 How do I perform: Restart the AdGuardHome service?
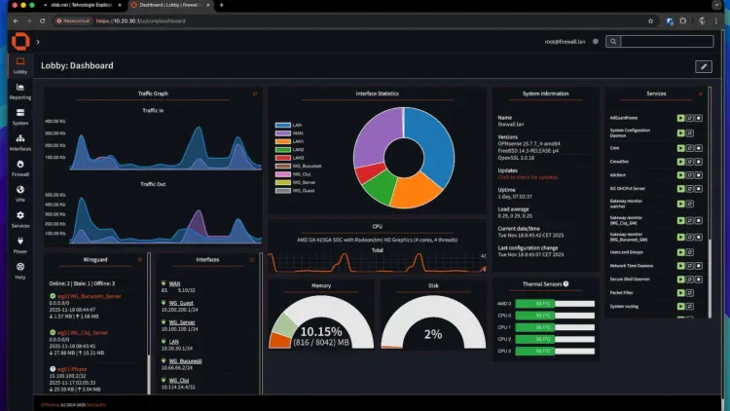click(x=690, y=118)
